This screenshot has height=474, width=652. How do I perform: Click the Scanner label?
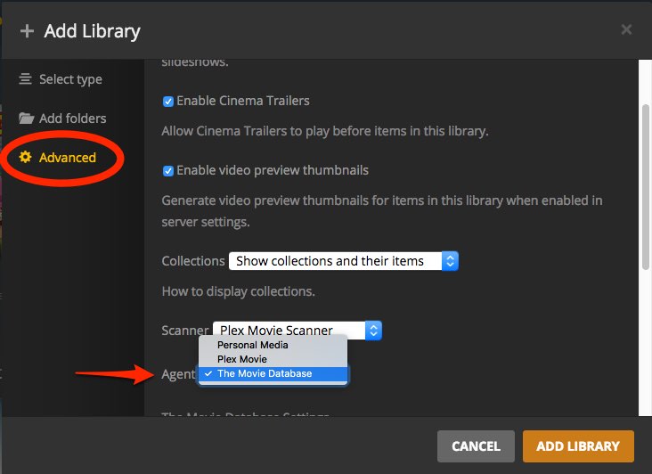click(185, 331)
